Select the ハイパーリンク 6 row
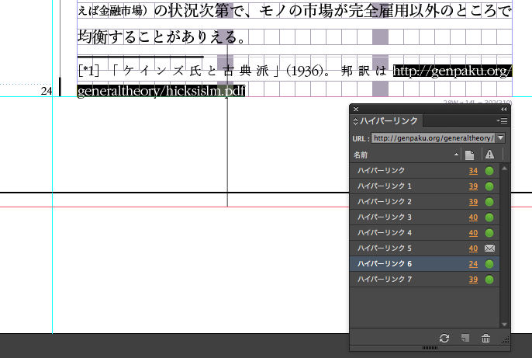This screenshot has height=358, width=532. pos(425,264)
